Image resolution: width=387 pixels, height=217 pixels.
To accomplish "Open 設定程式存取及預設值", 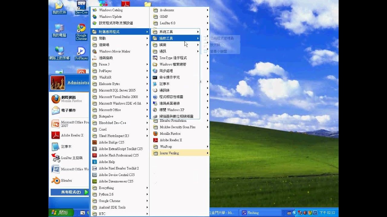I will click(x=120, y=23).
